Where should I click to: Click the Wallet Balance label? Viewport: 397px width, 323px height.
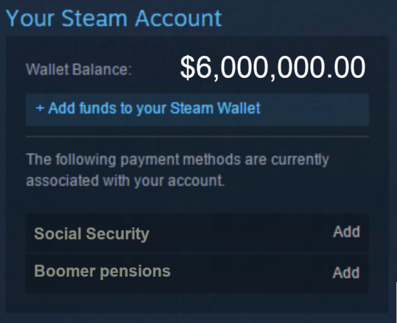78,70
